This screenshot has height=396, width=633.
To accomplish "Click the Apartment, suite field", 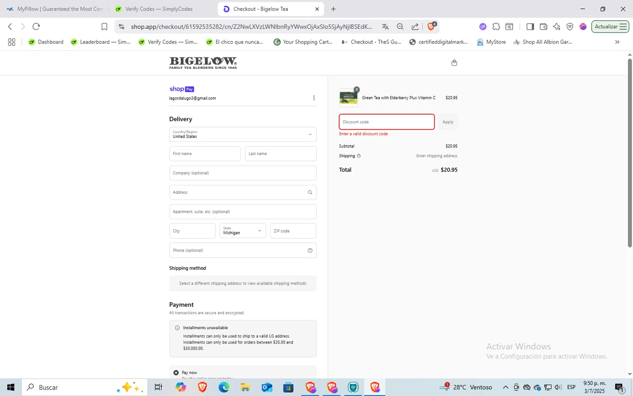I will 243,212.
